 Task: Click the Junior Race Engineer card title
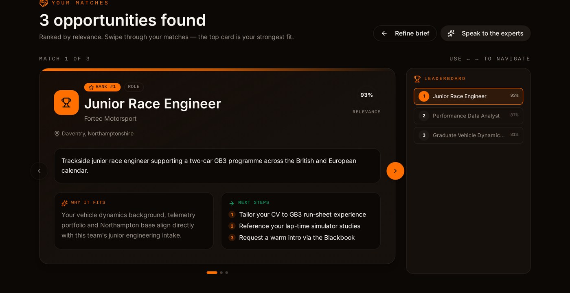153,104
